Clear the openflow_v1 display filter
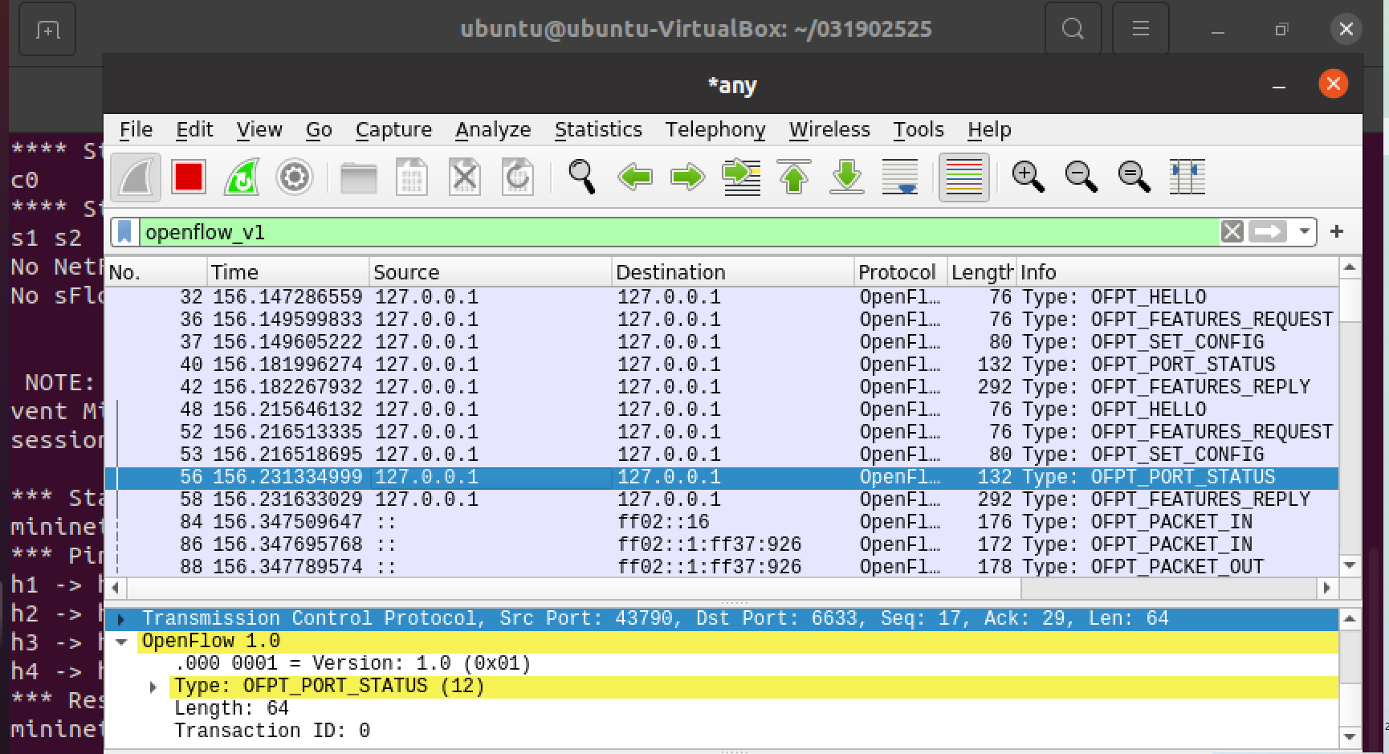Viewport: 1389px width, 754px height. coord(1232,232)
